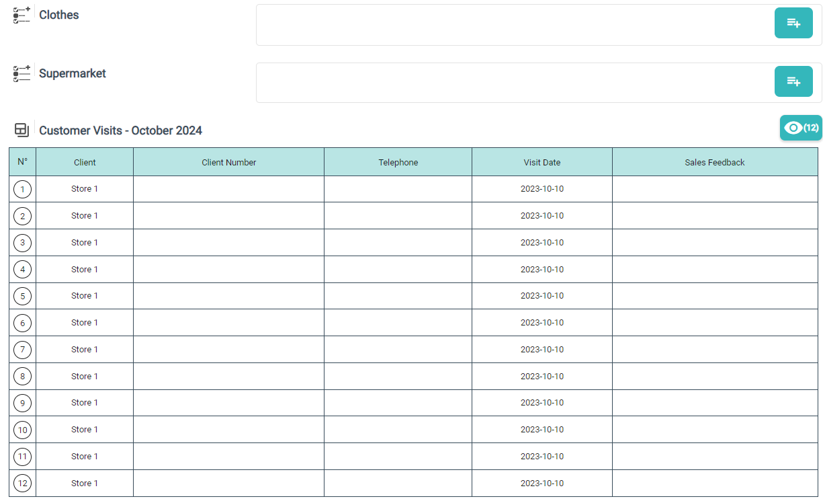
Task: Select row number 1 circle
Action: pyautogui.click(x=22, y=190)
